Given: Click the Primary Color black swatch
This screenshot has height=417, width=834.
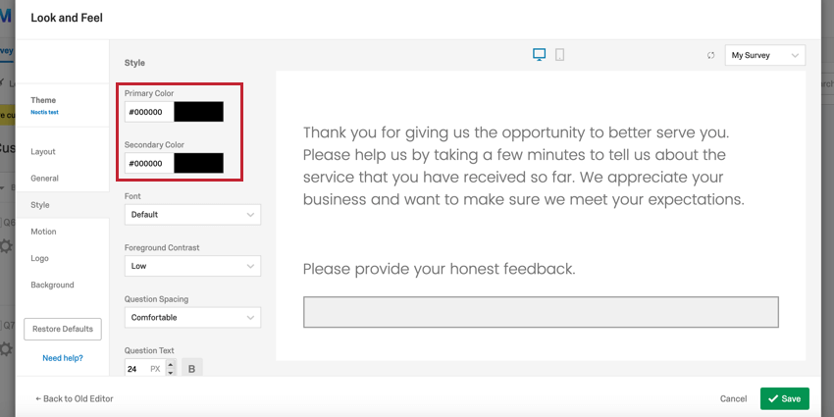Looking at the screenshot, I should pyautogui.click(x=198, y=112).
